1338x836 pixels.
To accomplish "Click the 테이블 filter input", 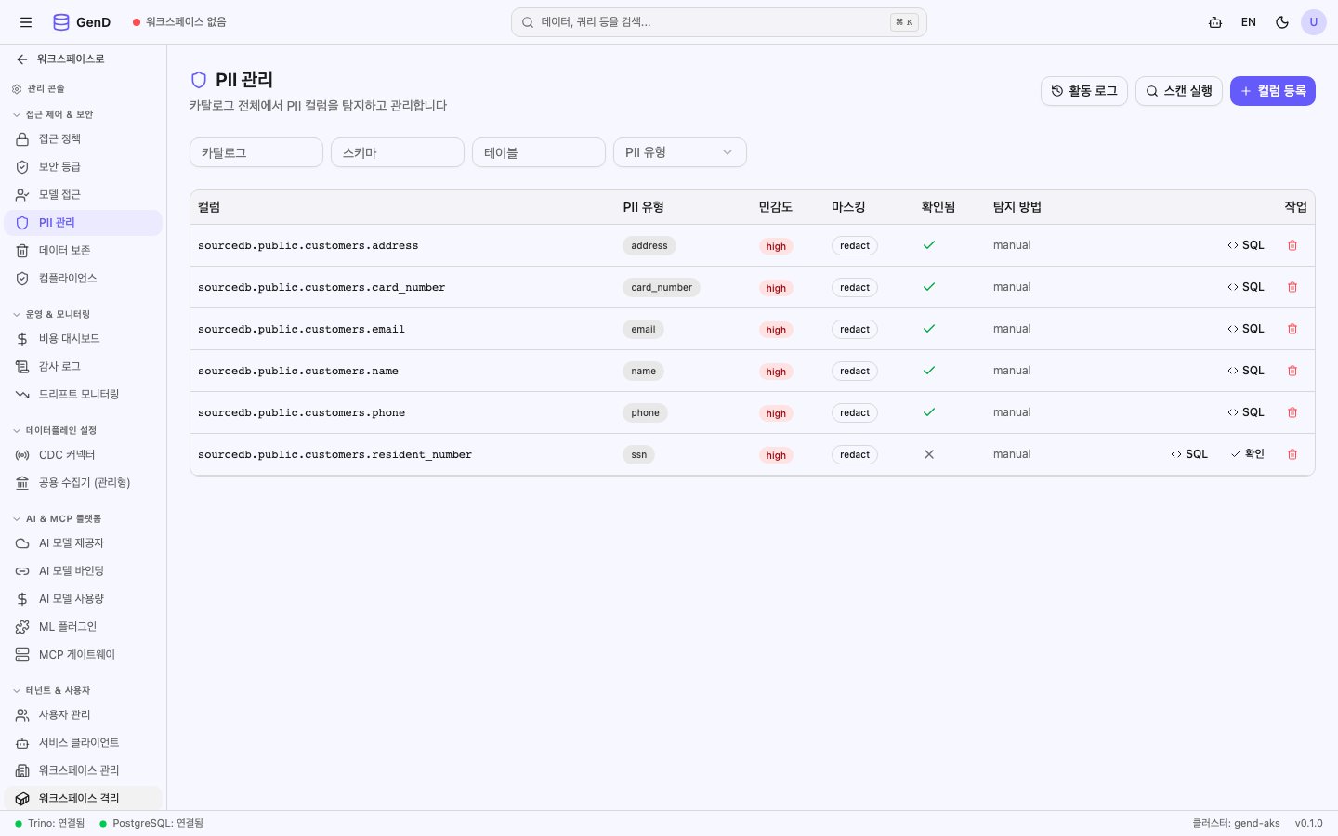I will (539, 152).
